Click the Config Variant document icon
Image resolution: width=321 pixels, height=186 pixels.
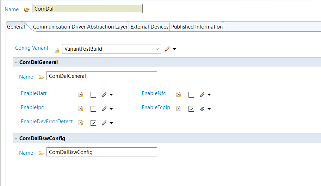pyautogui.click(x=57, y=50)
